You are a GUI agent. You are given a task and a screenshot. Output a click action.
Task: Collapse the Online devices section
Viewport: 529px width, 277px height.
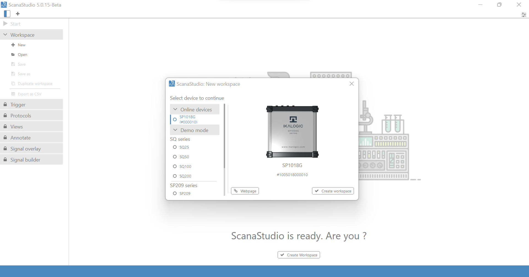175,109
